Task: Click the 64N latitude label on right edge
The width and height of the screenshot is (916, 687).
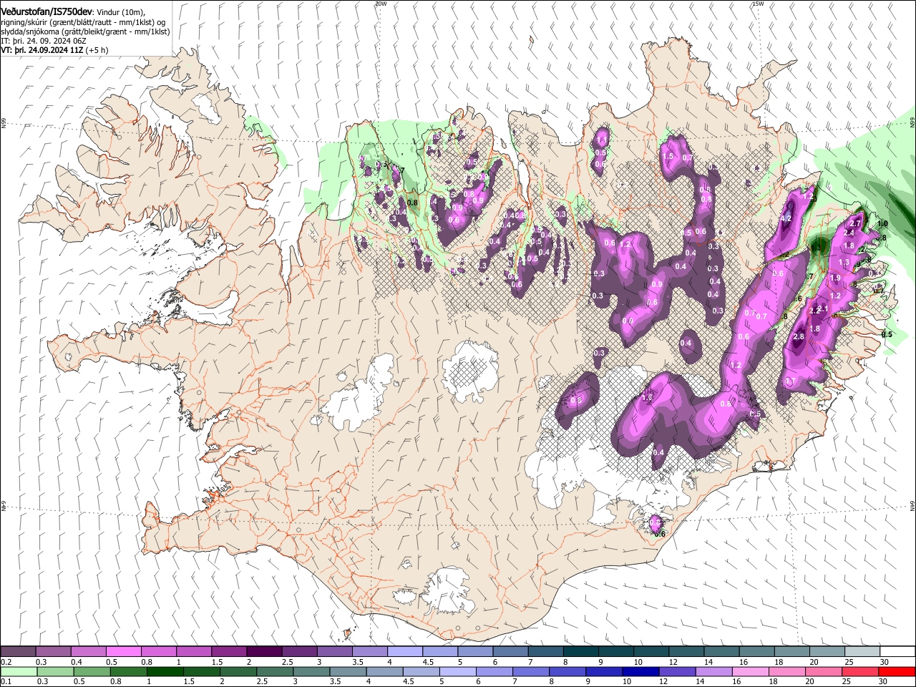Action: click(x=912, y=507)
